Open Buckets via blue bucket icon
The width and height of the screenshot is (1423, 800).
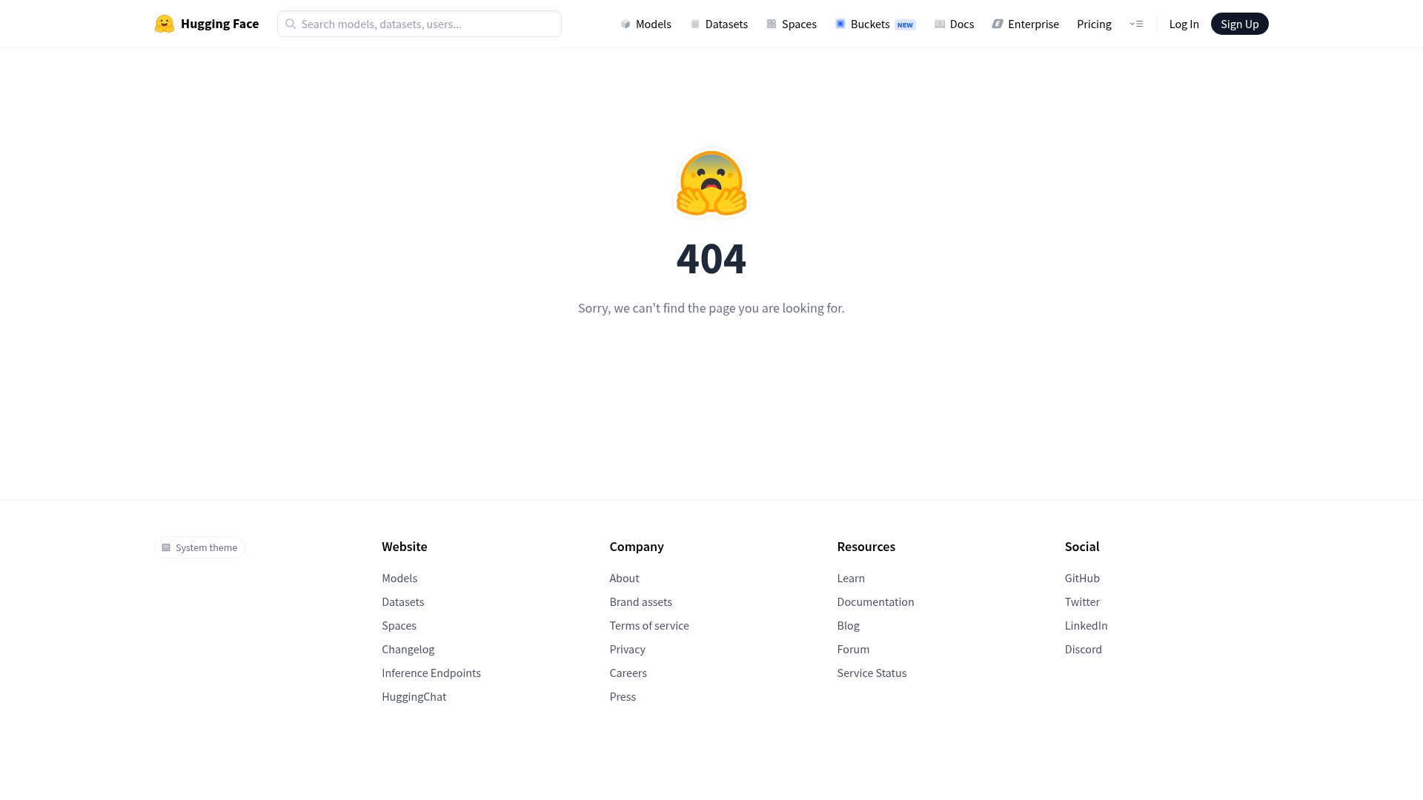[840, 24]
